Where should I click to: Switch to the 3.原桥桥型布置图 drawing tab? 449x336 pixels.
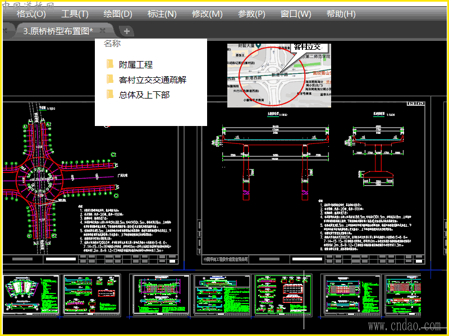[58, 31]
